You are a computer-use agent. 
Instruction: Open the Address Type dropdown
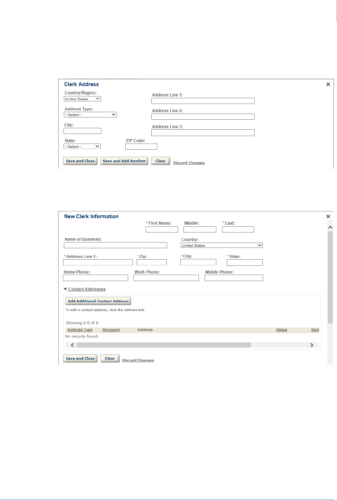click(x=90, y=115)
